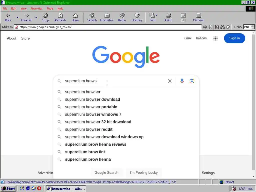Image resolution: width=256 pixels, height=192 pixels.
Task: Start voice search with microphone icon
Action: pos(182,81)
